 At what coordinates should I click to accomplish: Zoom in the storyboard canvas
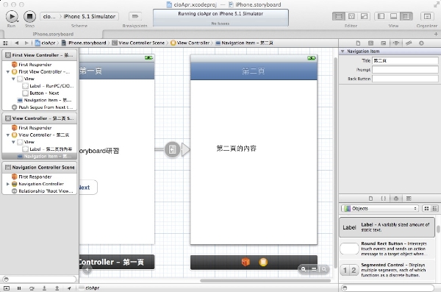point(324,269)
